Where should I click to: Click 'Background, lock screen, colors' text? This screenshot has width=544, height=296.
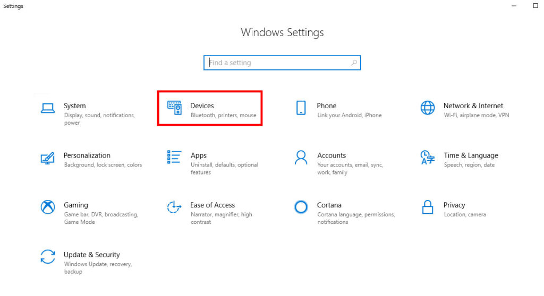[x=103, y=165]
